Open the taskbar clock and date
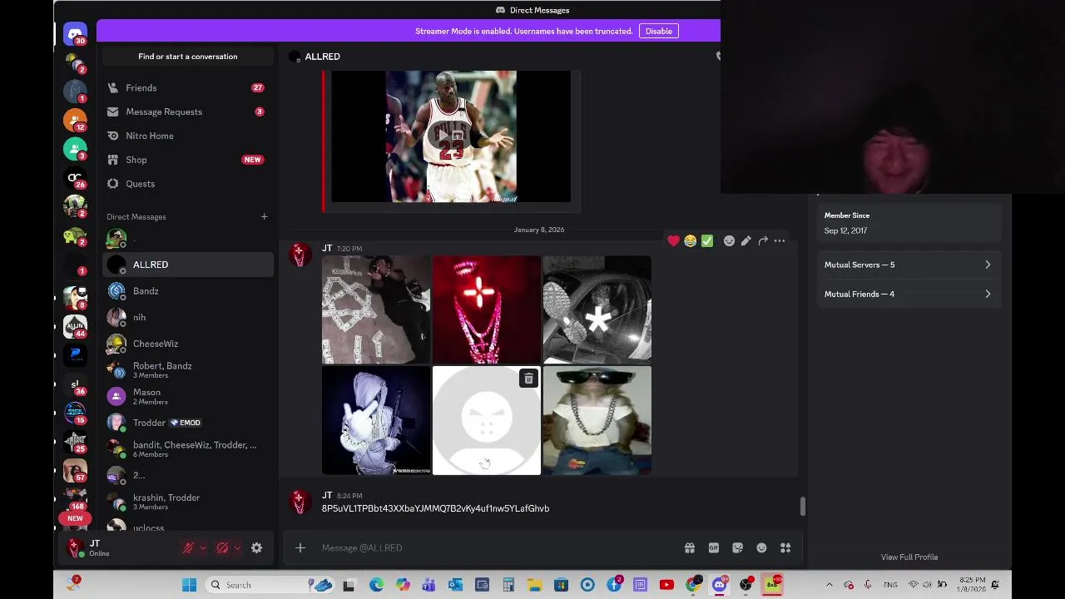The width and height of the screenshot is (1065, 599). click(970, 585)
